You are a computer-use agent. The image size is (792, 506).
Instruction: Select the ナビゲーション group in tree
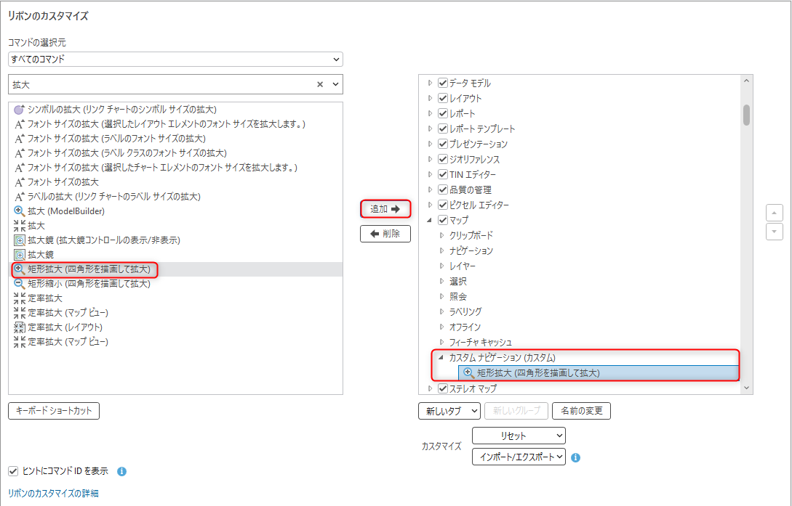(x=471, y=250)
